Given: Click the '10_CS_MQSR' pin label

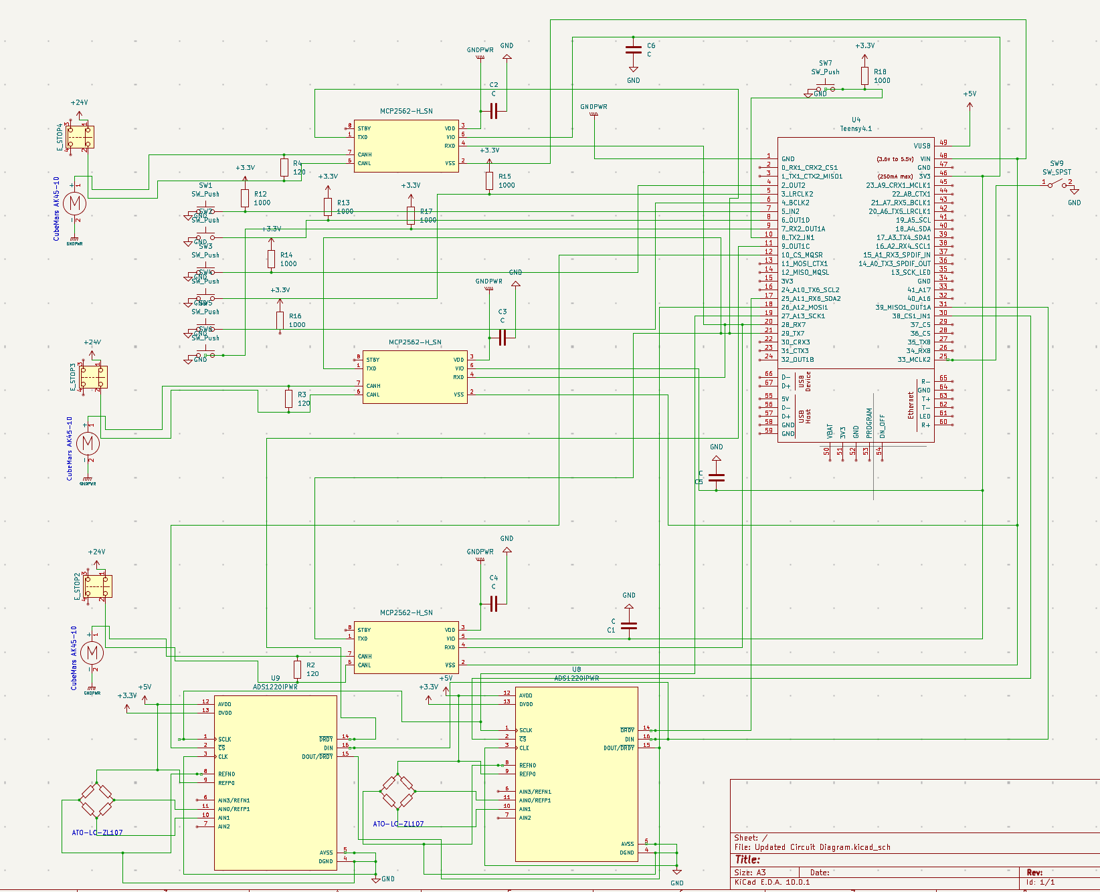Looking at the screenshot, I should [802, 255].
